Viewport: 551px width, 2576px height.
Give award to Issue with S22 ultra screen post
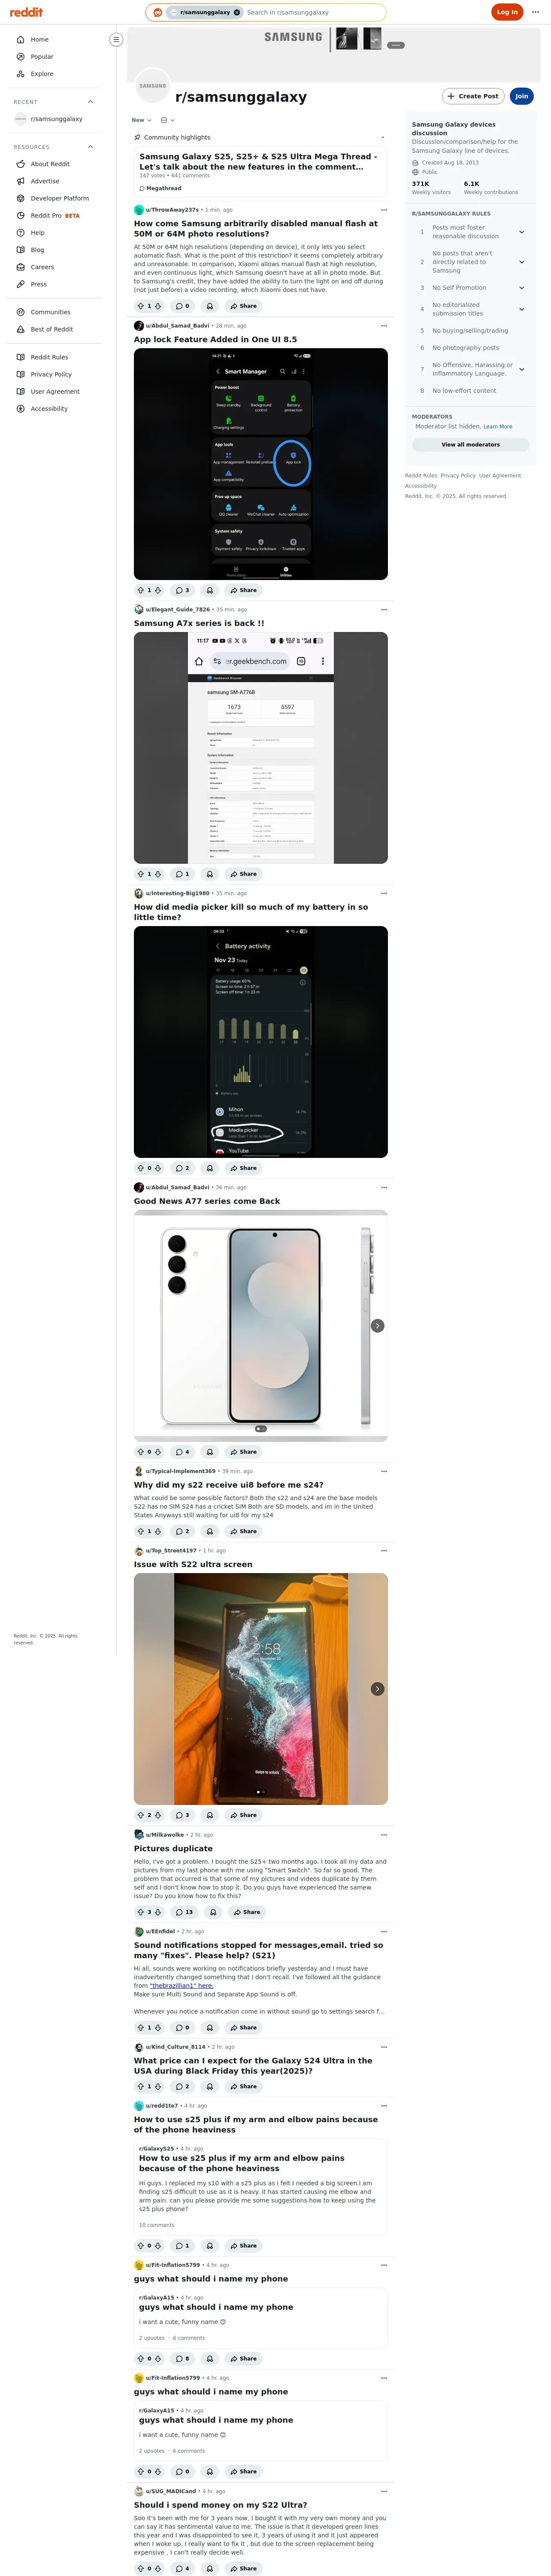click(209, 1815)
